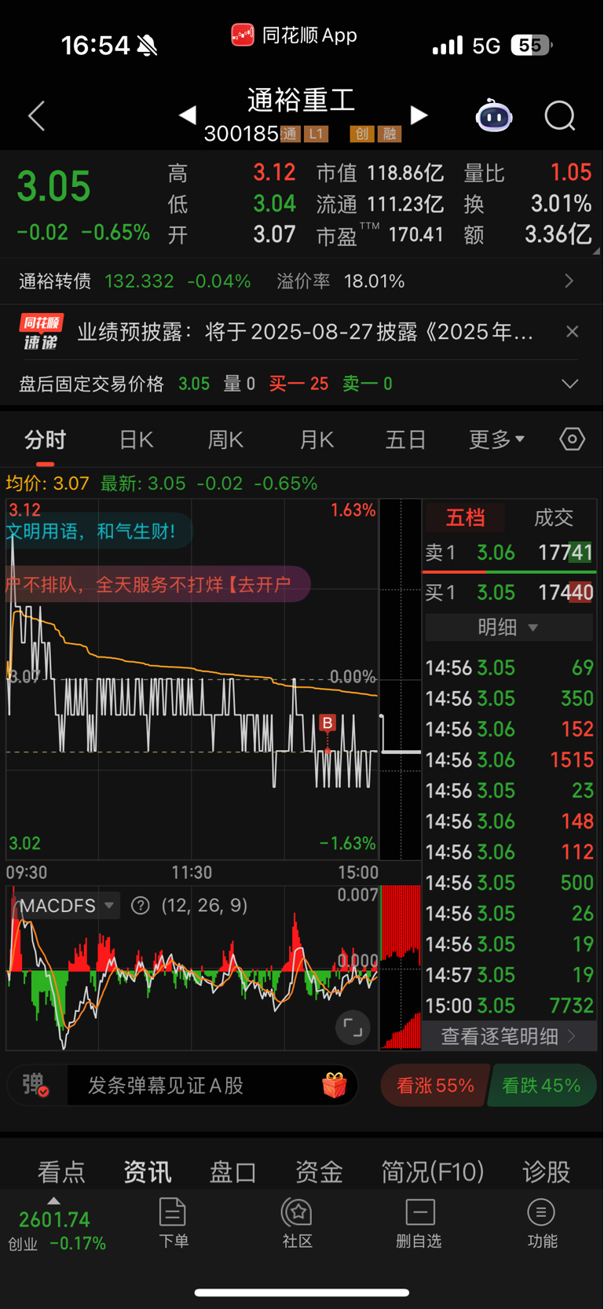Open 查看逐笔明细 link
604x1309 pixels.
pos(509,1036)
